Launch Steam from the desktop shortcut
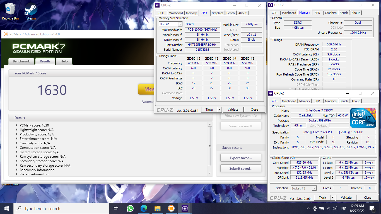Screen dimensions: 381x214 tap(31, 12)
